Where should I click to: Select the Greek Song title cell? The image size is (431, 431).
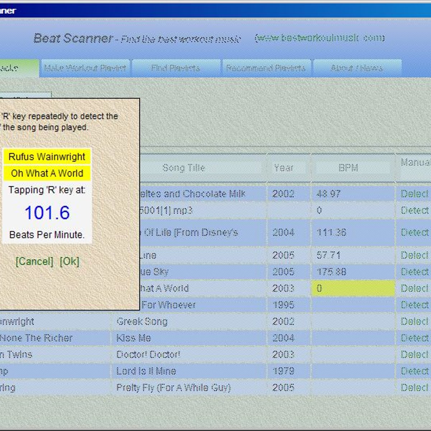(x=188, y=321)
